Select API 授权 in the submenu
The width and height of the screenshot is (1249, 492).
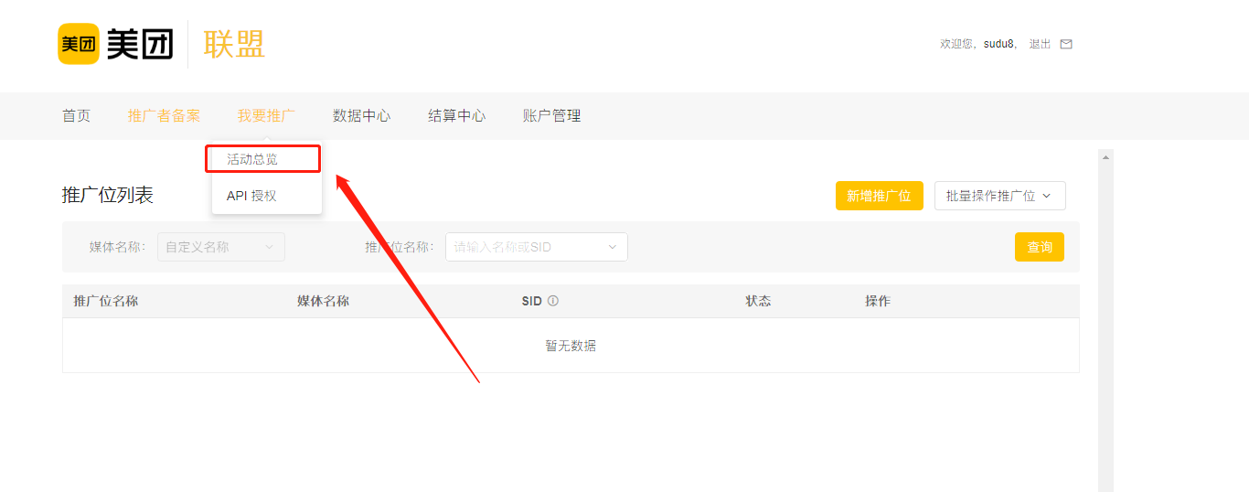[x=251, y=196]
